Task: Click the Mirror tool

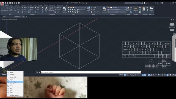Action: [x=31, y=10]
